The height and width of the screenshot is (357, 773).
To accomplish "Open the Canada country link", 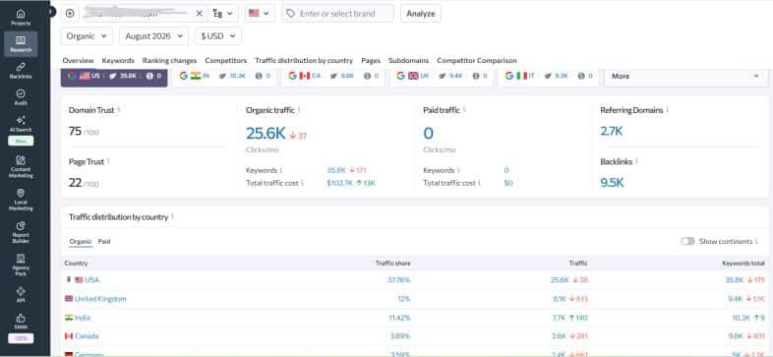I will click(87, 335).
